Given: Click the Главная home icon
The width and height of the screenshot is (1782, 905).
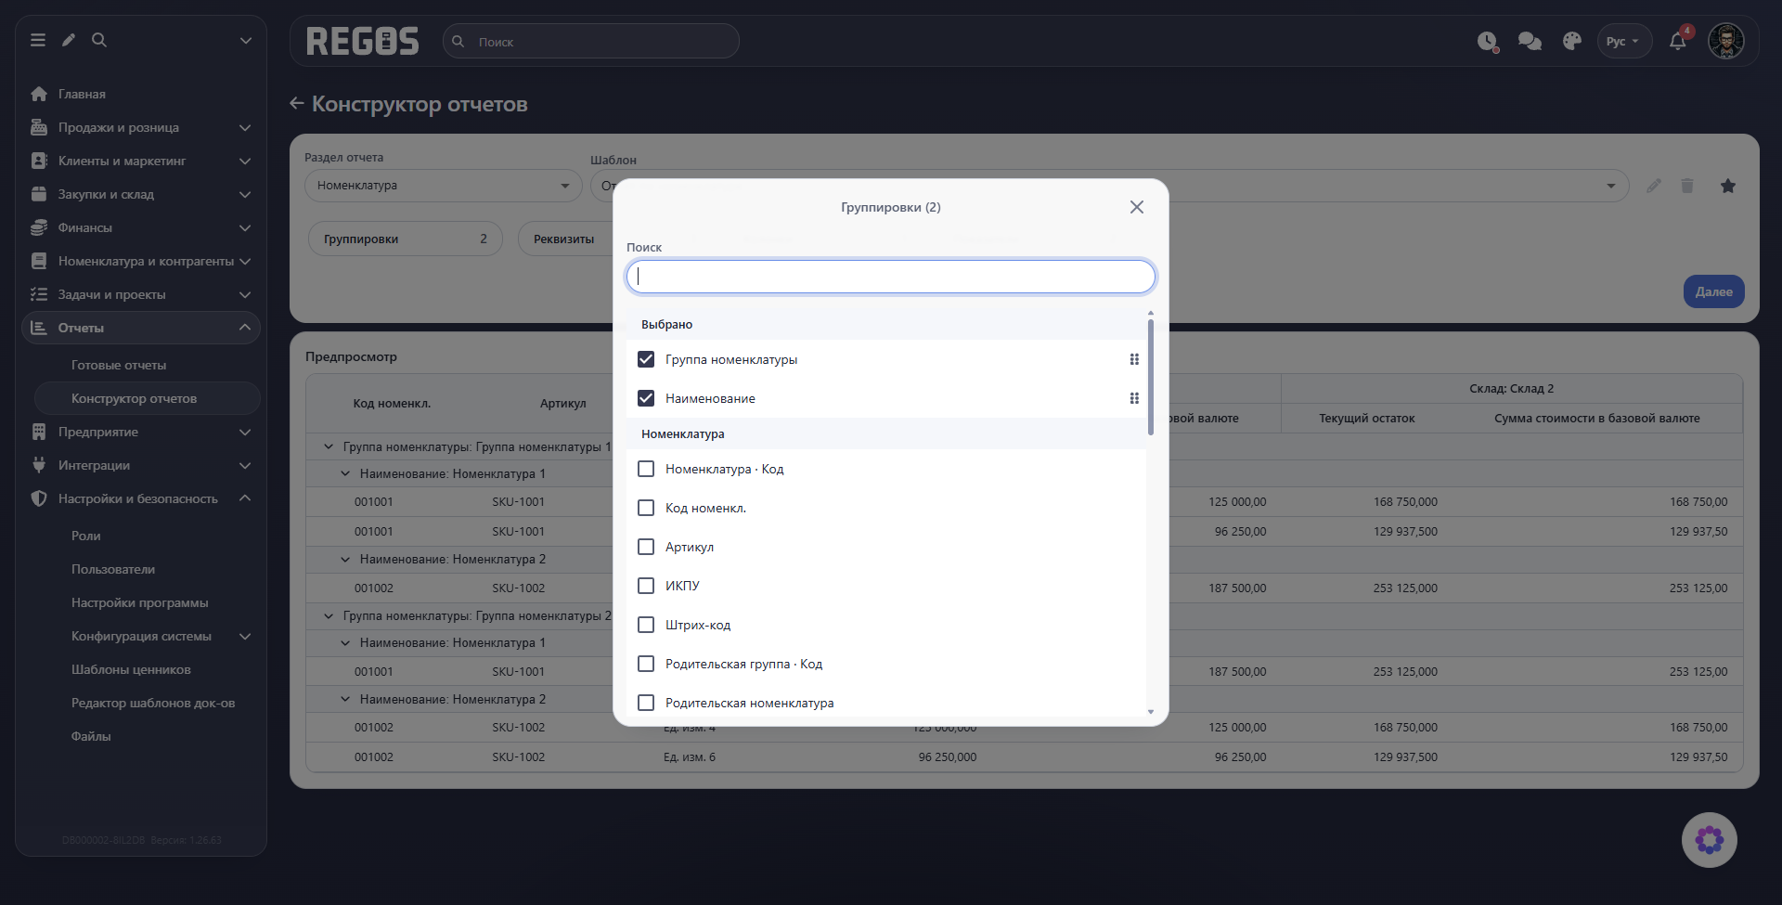Looking at the screenshot, I should [39, 94].
